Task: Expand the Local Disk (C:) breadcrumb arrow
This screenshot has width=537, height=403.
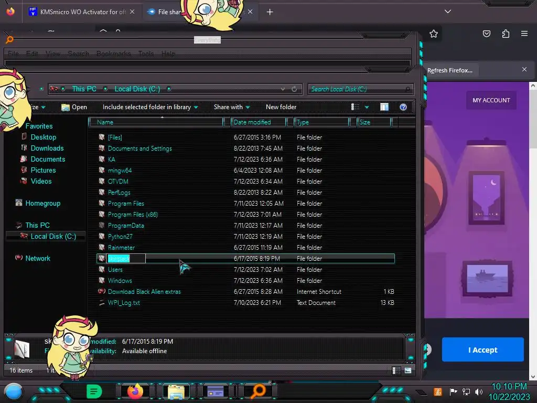Action: pyautogui.click(x=169, y=89)
